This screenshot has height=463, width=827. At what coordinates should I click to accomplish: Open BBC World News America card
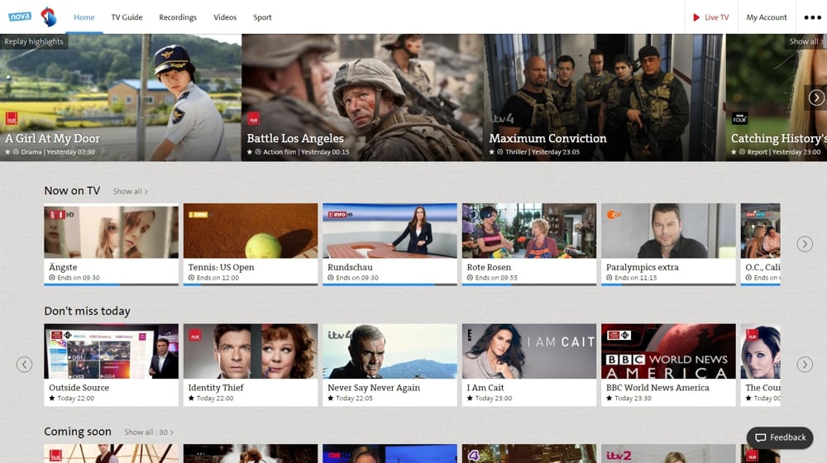(x=668, y=365)
